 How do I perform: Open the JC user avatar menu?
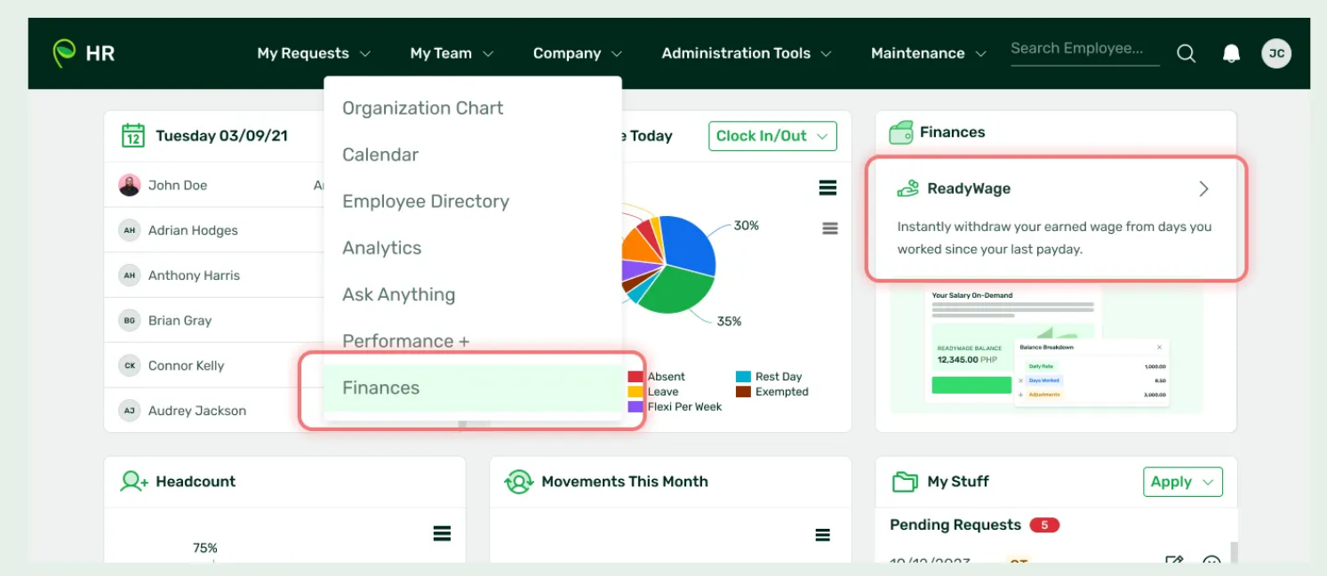[1276, 53]
